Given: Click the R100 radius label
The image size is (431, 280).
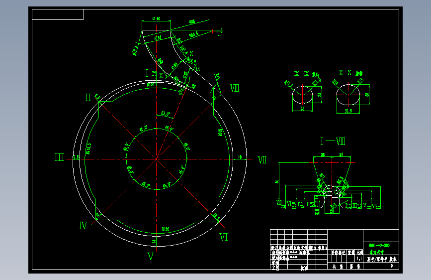Looking at the screenshot, I should click(151, 85).
